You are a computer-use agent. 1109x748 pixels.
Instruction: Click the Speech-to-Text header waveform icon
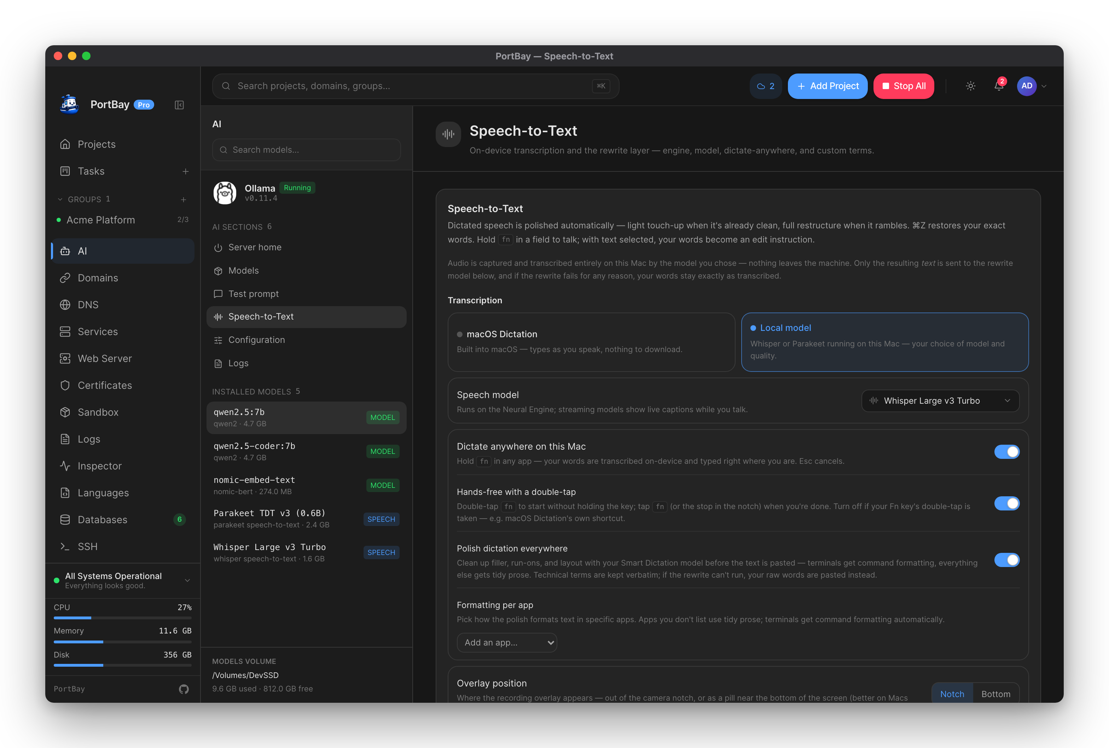click(x=448, y=134)
